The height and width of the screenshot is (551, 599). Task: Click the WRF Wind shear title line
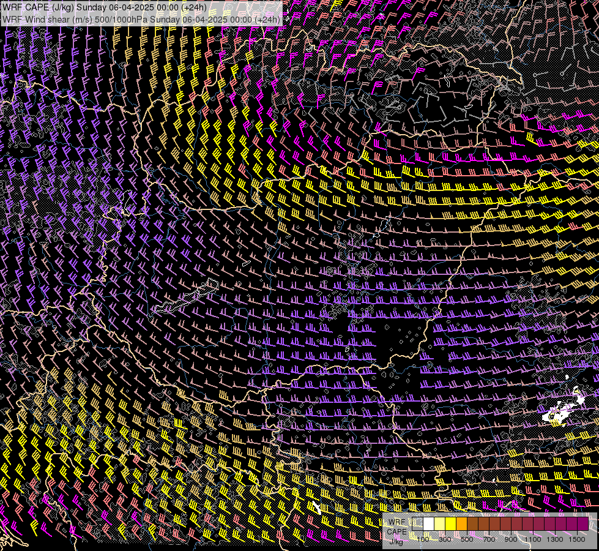(x=141, y=20)
